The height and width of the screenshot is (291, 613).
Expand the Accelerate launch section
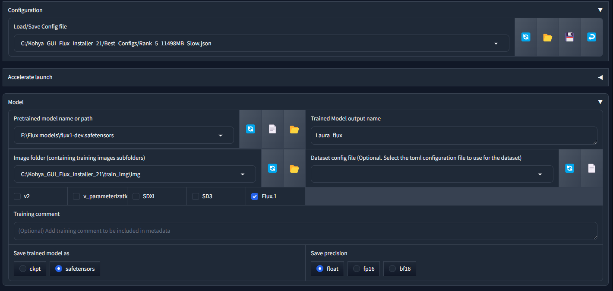(600, 77)
